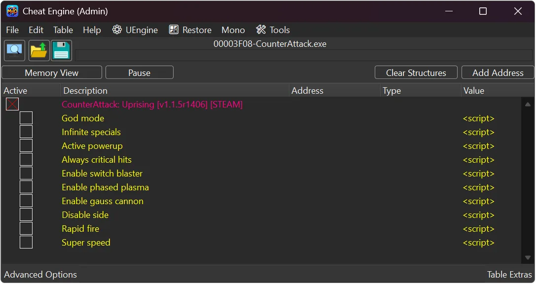Image resolution: width=536 pixels, height=284 pixels.
Task: Click the Cheat Engine app logo icon
Action: 12,11
